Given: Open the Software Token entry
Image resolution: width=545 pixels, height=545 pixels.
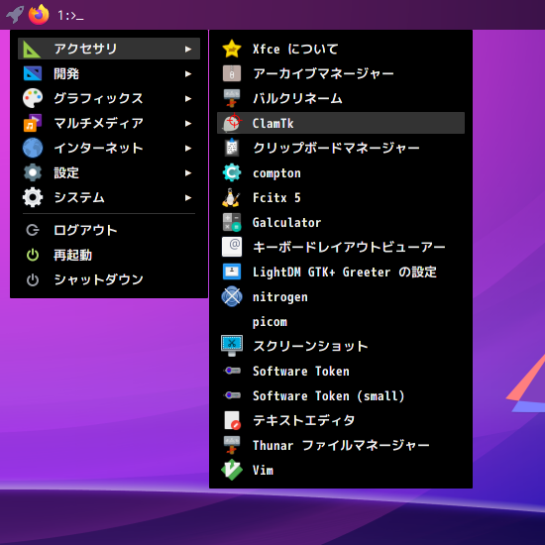Looking at the screenshot, I should [341, 371].
